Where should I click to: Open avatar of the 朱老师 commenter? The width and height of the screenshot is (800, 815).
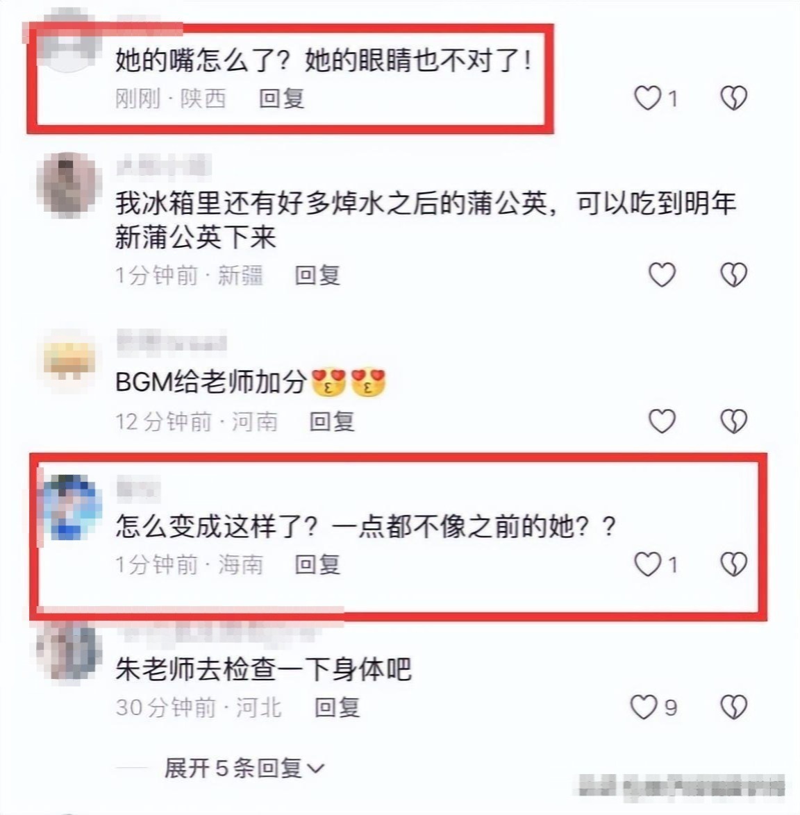[67, 651]
